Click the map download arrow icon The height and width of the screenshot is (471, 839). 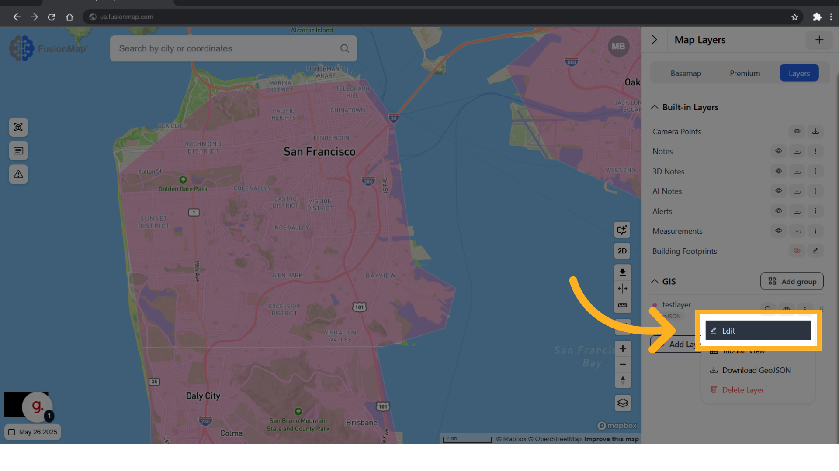[x=622, y=273]
